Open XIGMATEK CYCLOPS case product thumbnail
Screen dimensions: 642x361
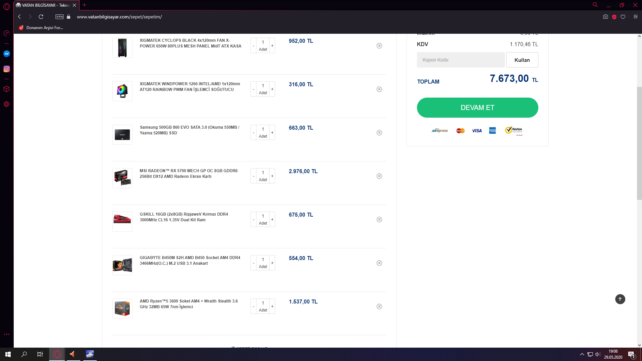point(122,48)
